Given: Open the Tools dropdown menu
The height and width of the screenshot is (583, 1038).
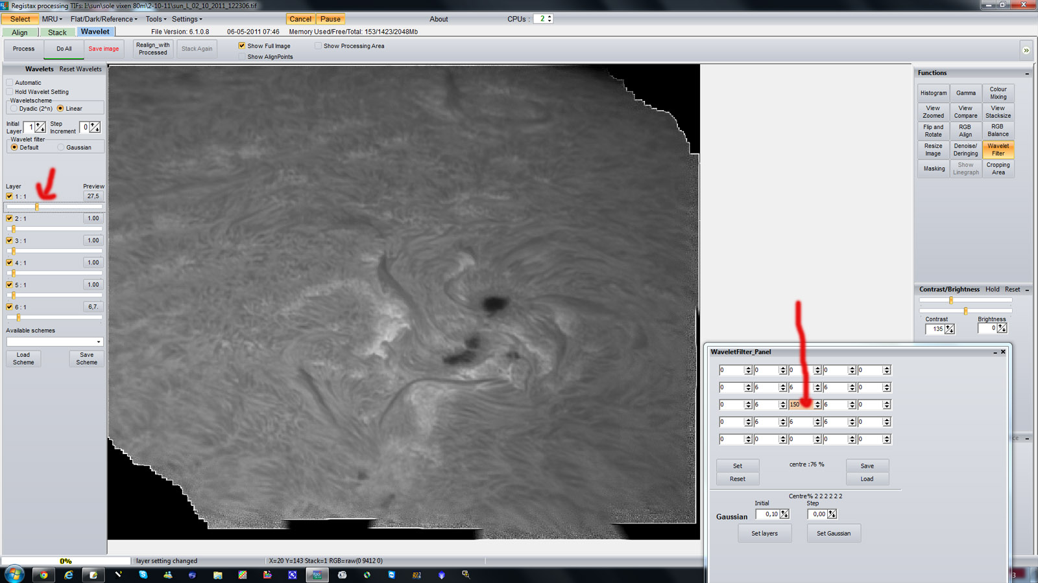Looking at the screenshot, I should click(x=156, y=19).
